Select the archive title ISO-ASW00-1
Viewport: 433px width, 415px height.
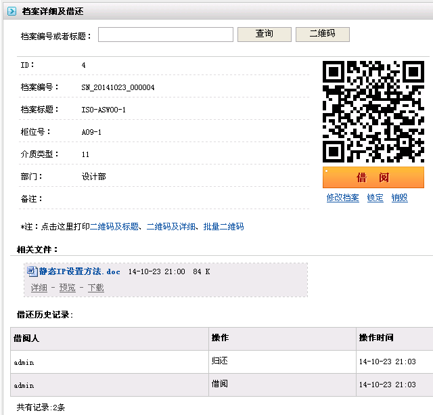[104, 110]
